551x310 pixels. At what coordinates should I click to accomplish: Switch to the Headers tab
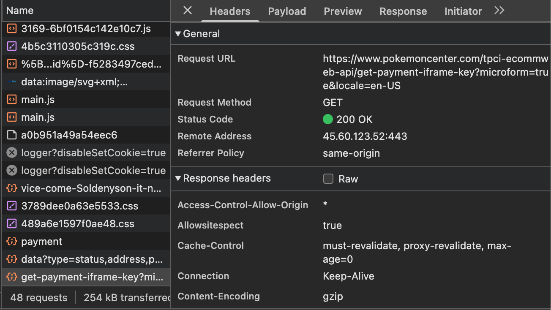[x=230, y=11]
